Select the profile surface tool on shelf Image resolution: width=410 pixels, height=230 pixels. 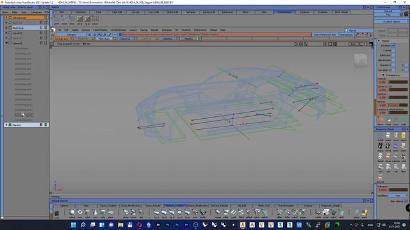(x=202, y=213)
